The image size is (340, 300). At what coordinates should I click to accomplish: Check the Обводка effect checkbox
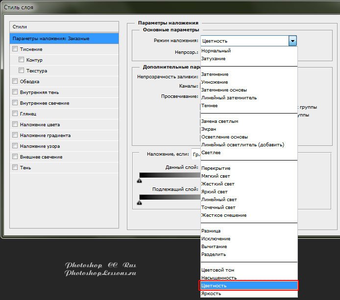tap(15, 81)
